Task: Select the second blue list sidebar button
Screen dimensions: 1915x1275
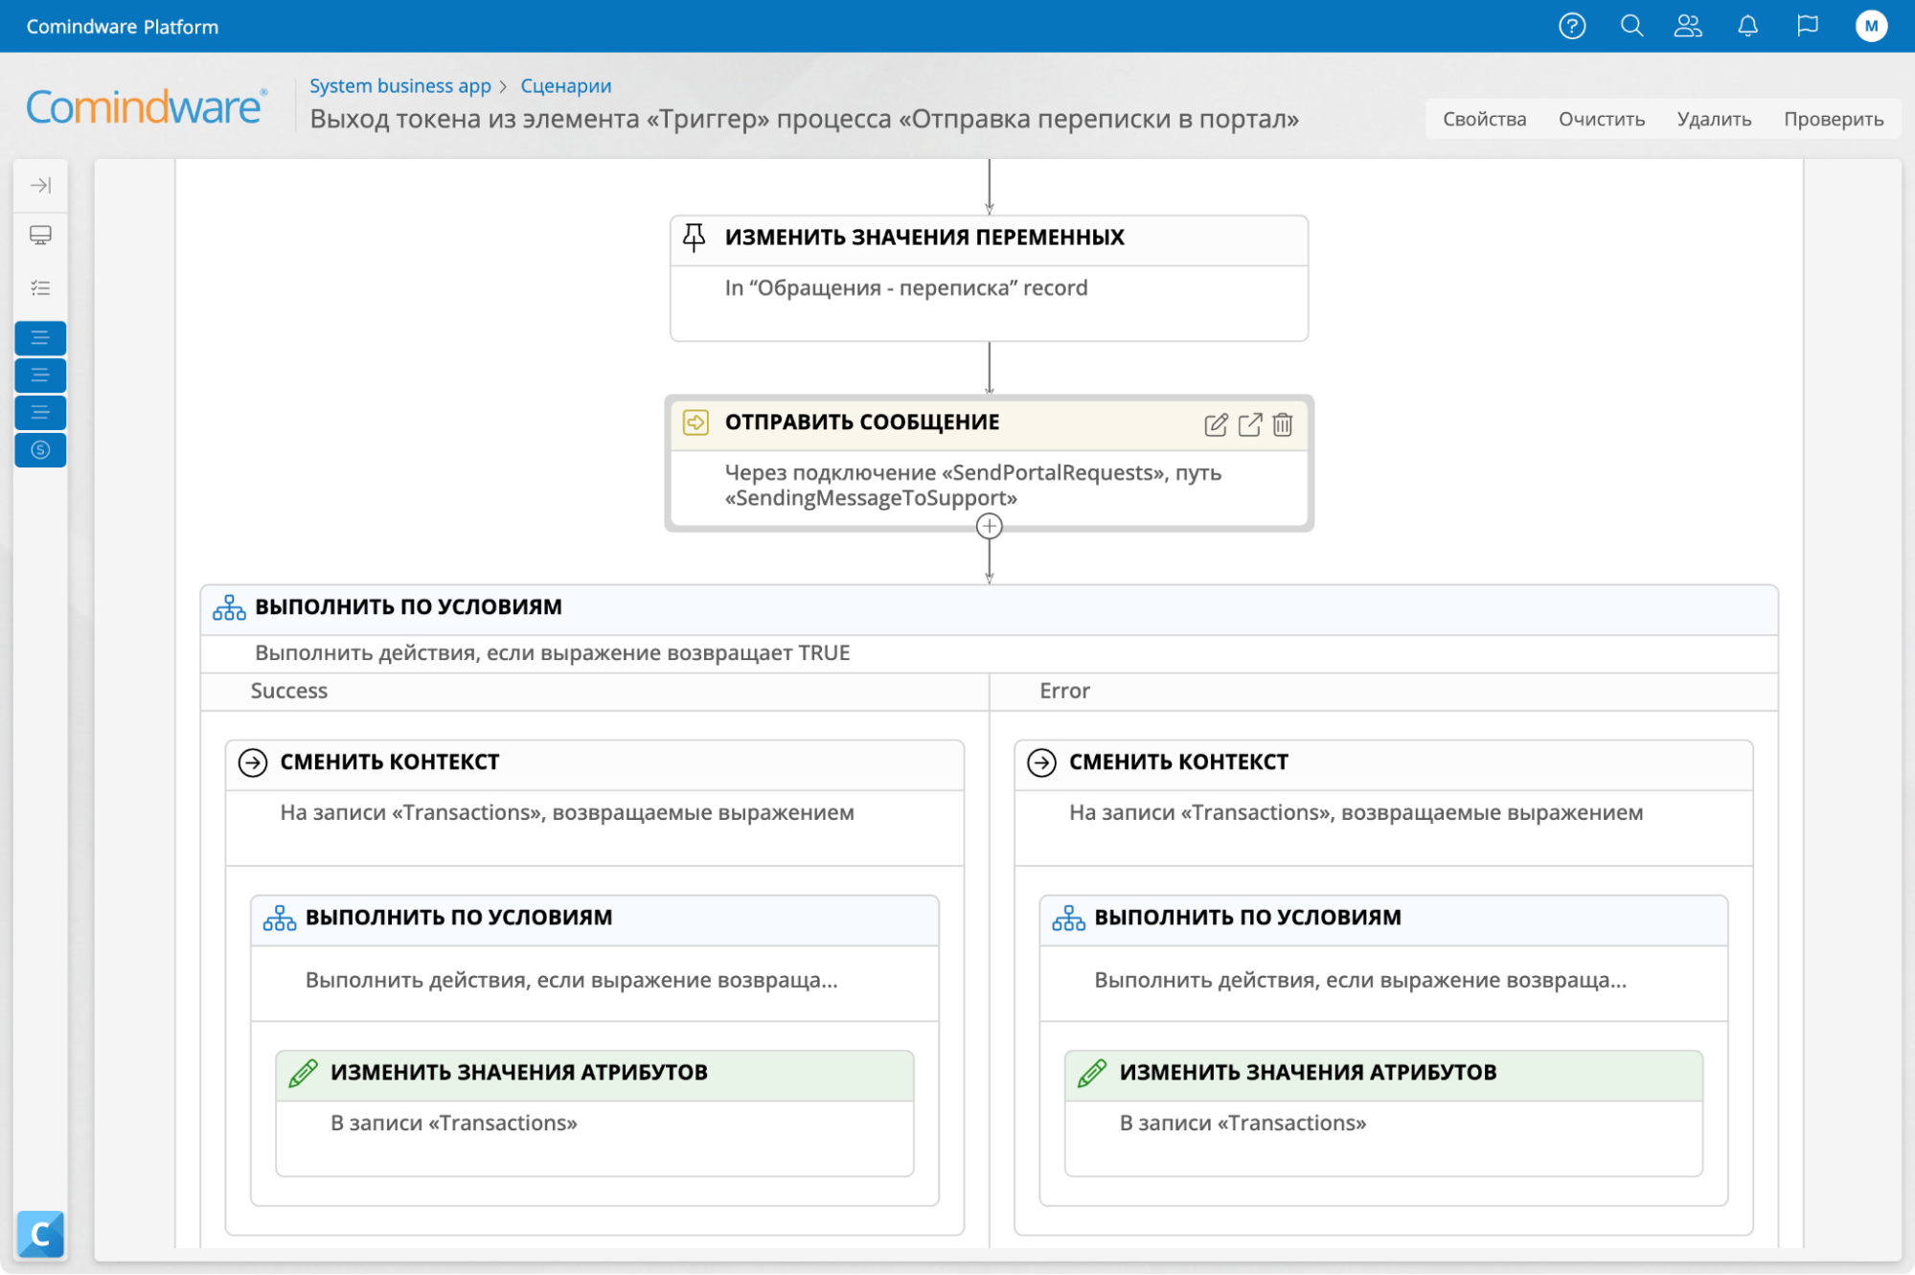Action: coord(40,376)
